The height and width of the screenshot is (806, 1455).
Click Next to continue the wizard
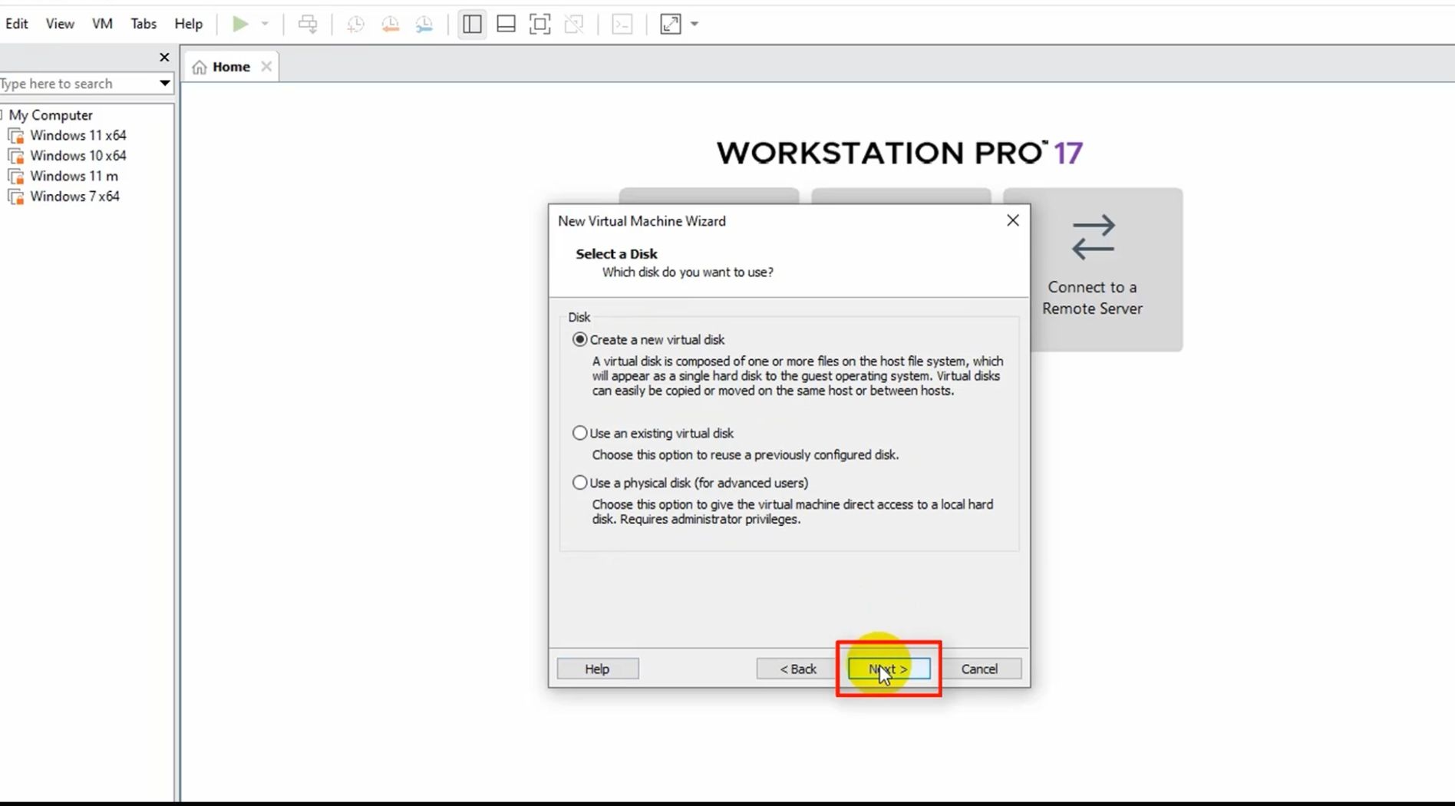pos(889,669)
